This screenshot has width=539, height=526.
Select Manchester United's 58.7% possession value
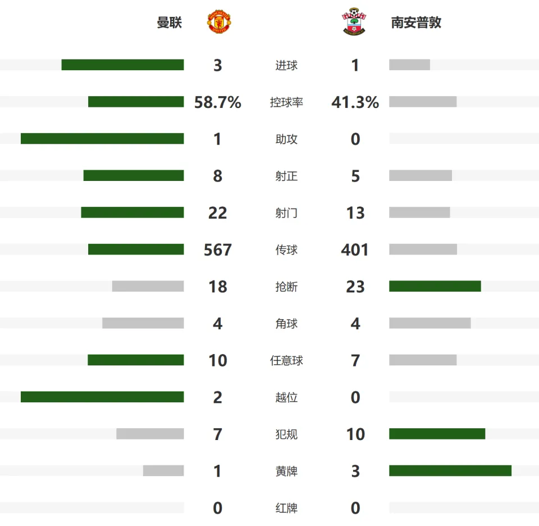point(218,102)
